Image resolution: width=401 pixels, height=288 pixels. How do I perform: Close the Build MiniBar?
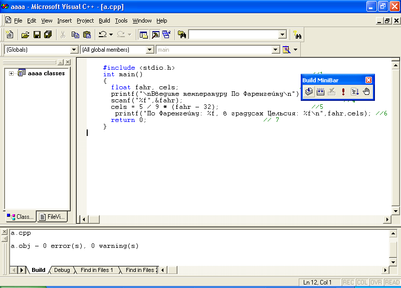tap(368, 80)
